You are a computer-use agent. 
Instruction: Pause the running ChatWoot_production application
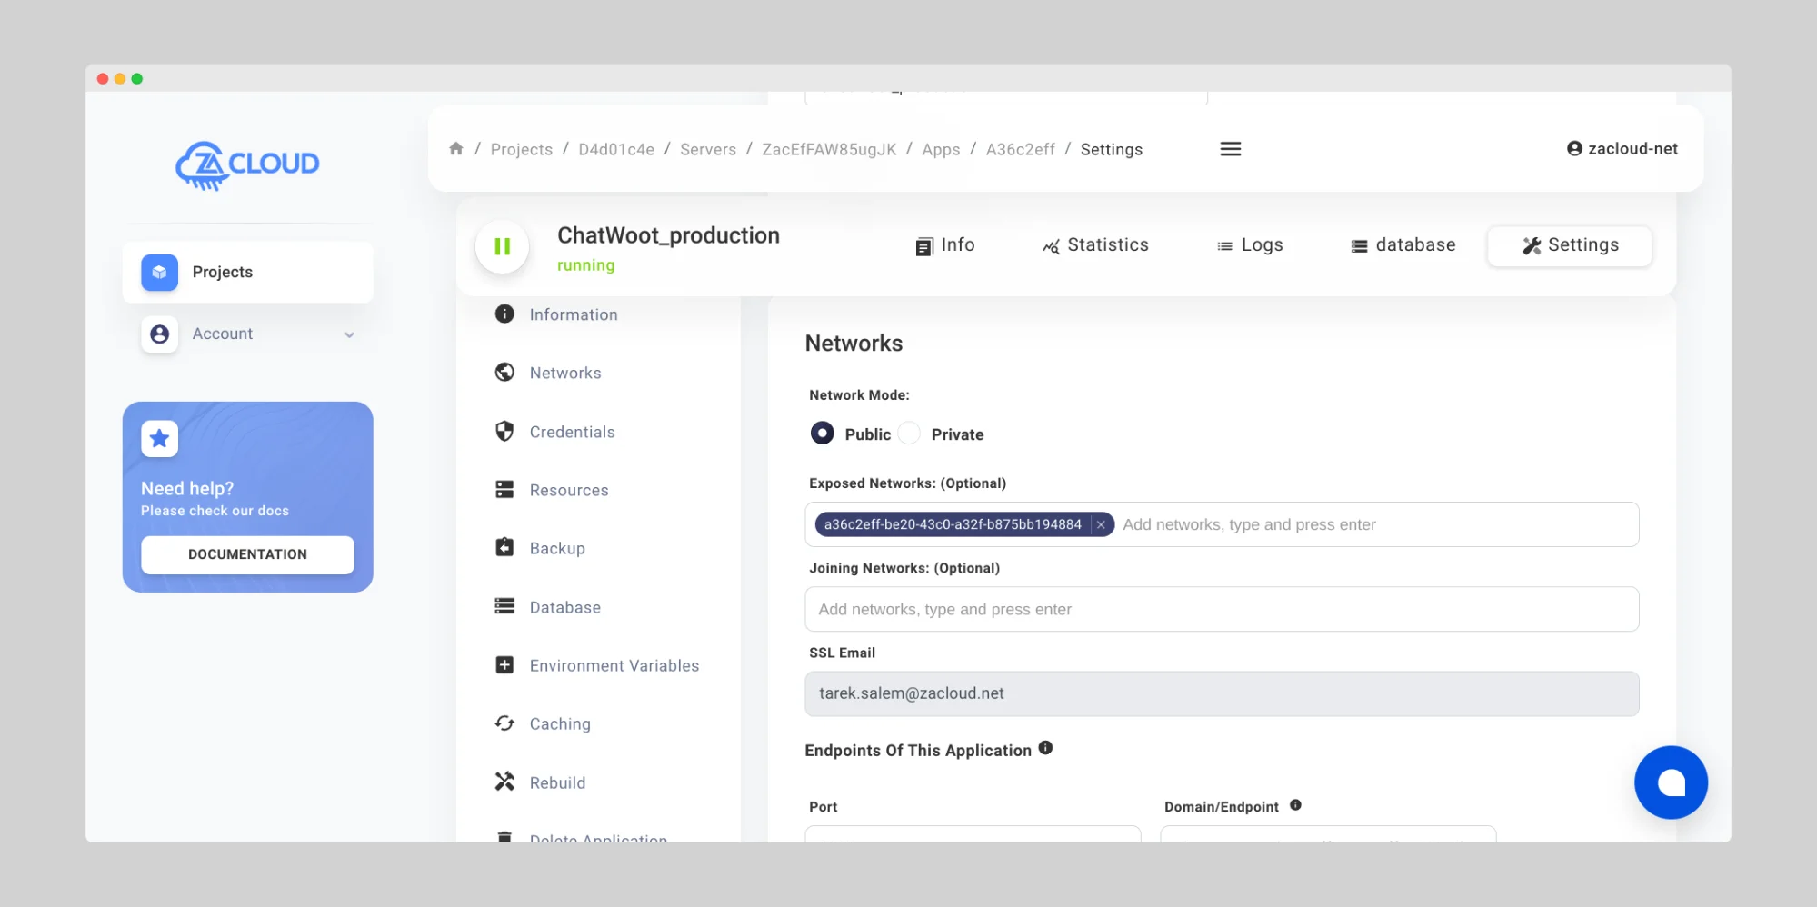point(502,246)
